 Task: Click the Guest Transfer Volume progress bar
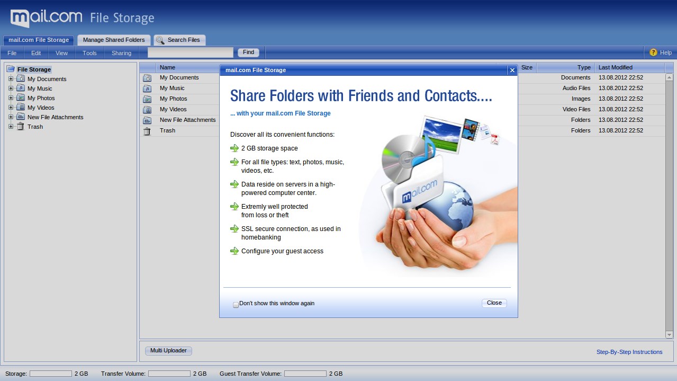tap(305, 374)
